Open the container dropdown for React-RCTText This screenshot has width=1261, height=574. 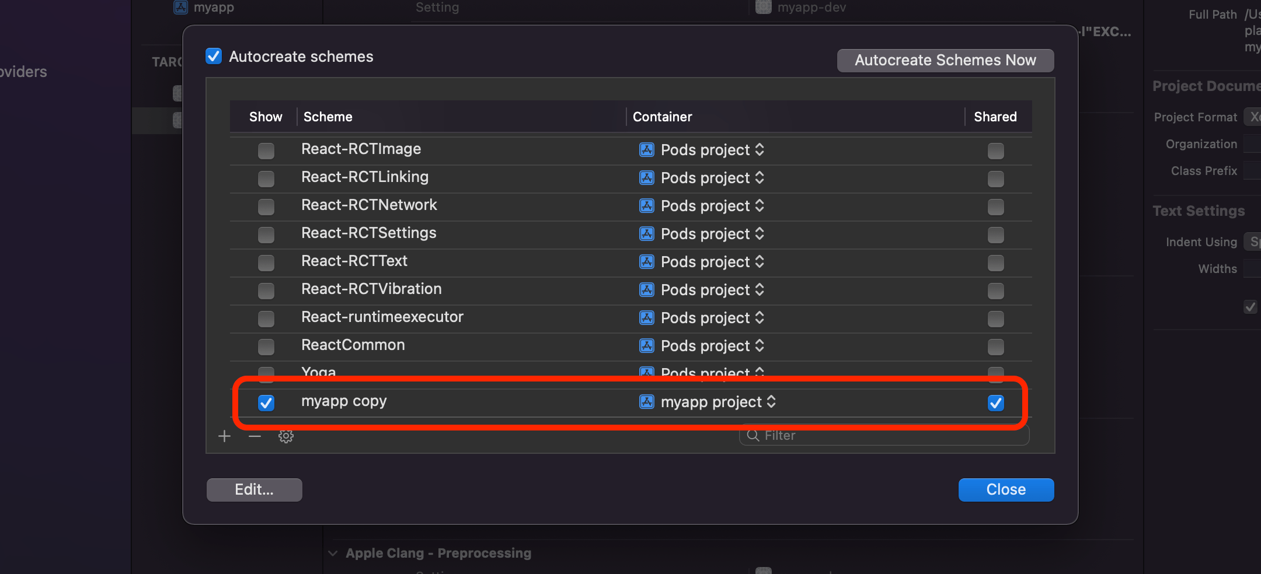coord(758,262)
